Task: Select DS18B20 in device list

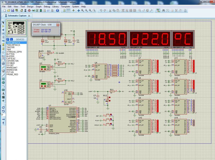Action: (16, 63)
